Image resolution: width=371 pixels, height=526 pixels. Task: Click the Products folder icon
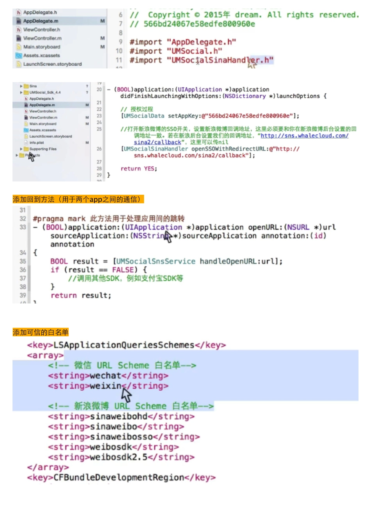point(22,155)
